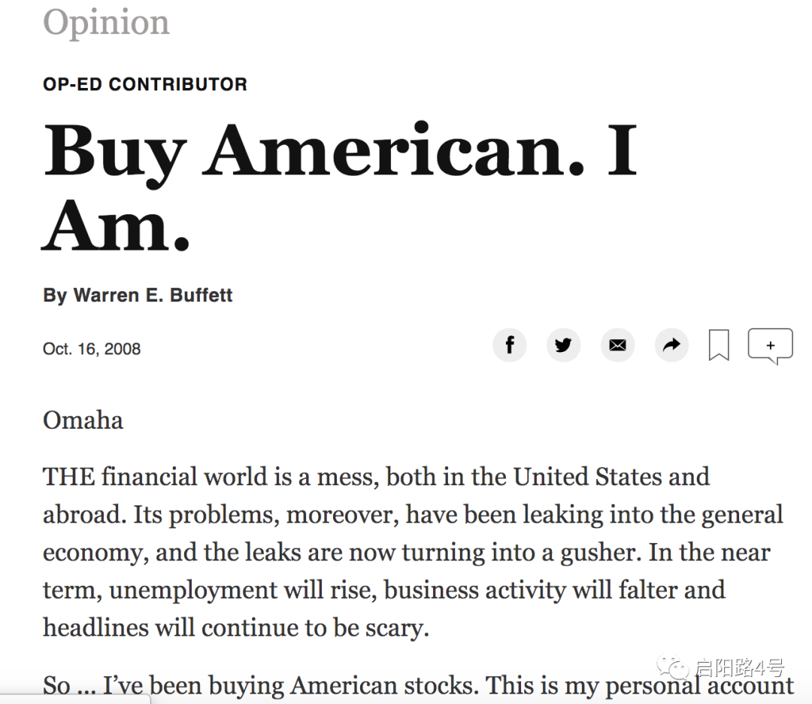This screenshot has height=704, width=812.
Task: Open the comments speech bubble icon
Action: click(770, 346)
